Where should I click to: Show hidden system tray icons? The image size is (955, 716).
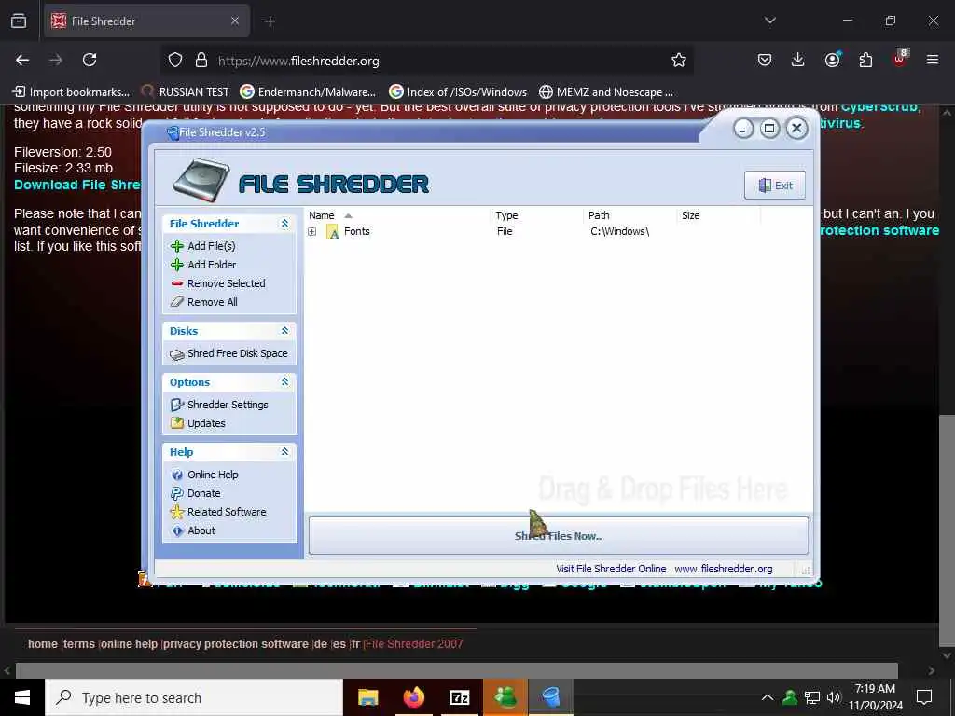(x=768, y=697)
